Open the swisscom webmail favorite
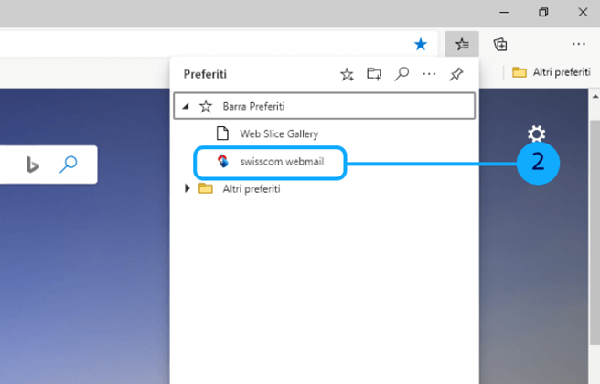600x384 pixels. (x=280, y=162)
